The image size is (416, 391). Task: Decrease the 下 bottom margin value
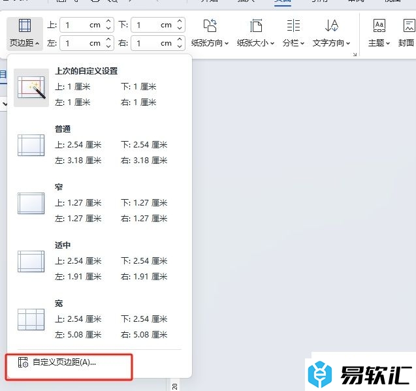coord(180,28)
